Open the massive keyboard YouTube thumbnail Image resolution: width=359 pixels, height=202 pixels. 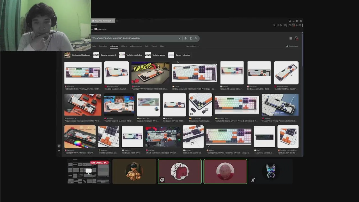coord(119,105)
